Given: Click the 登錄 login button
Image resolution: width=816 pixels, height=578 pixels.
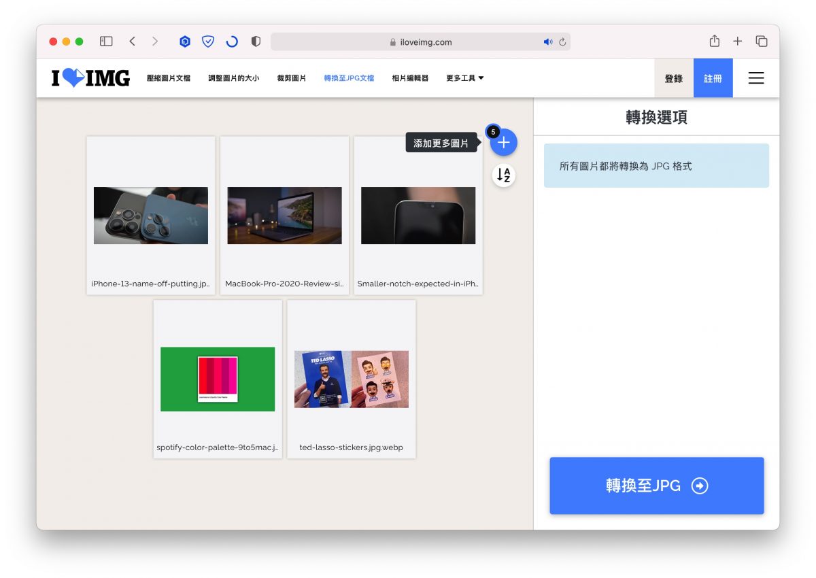Looking at the screenshot, I should [674, 78].
